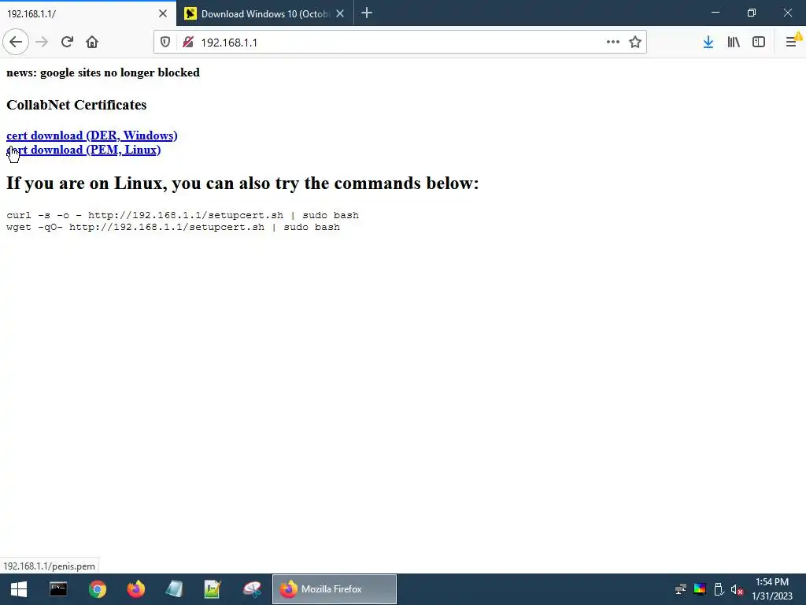806x605 pixels.
Task: Click the forward navigation arrow
Action: (42, 43)
